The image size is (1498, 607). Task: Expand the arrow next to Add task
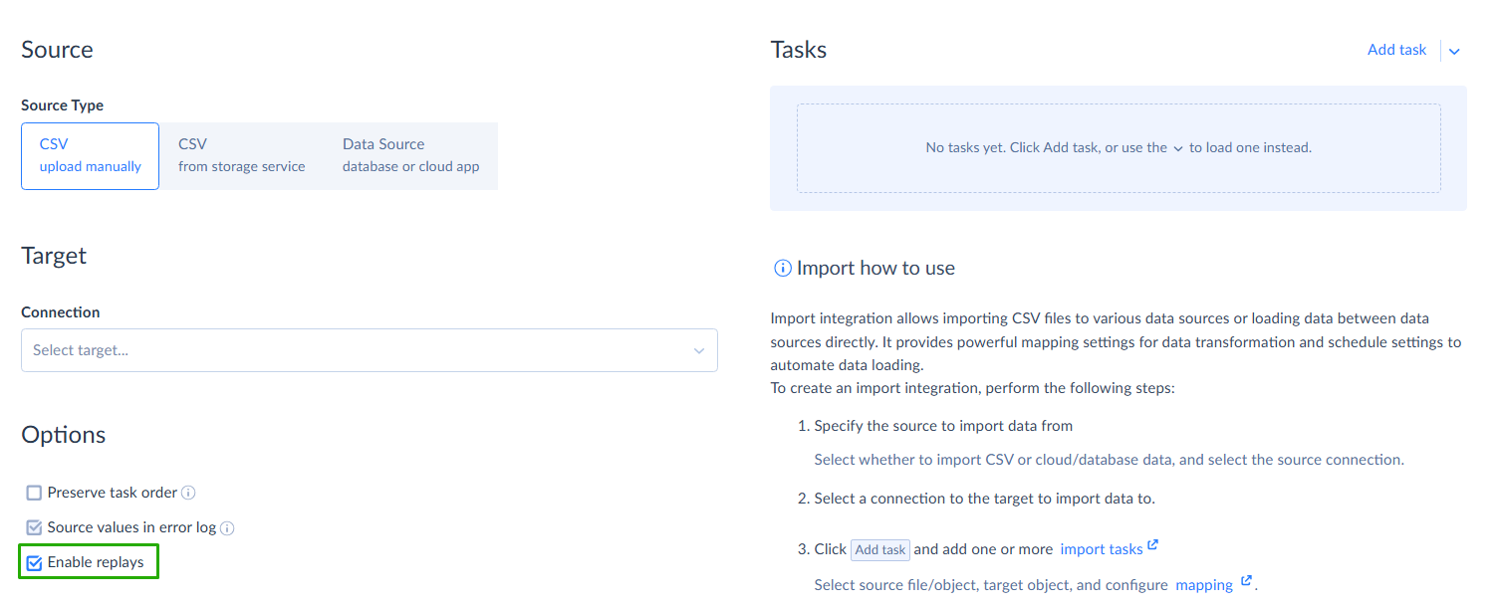coord(1454,51)
